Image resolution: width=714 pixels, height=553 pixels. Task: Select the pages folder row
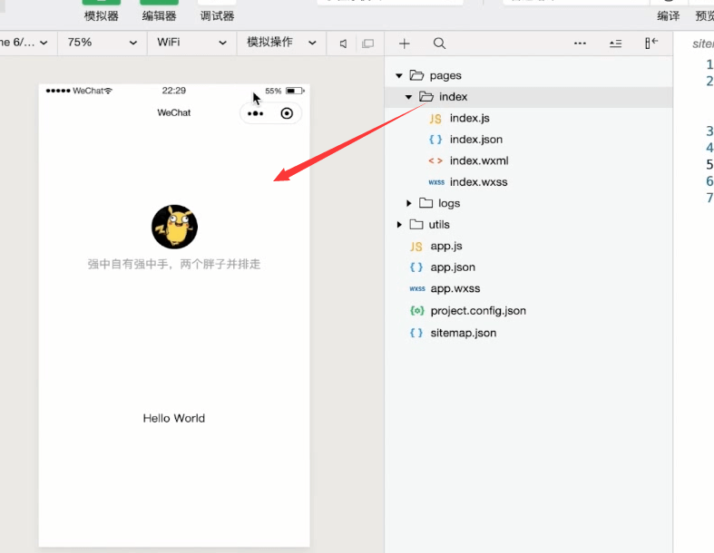click(529, 75)
